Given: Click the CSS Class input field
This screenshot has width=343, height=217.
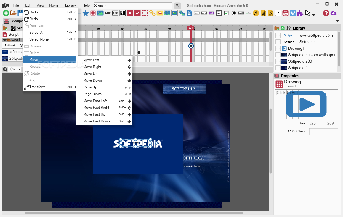Looking at the screenshot, I should click(323, 131).
